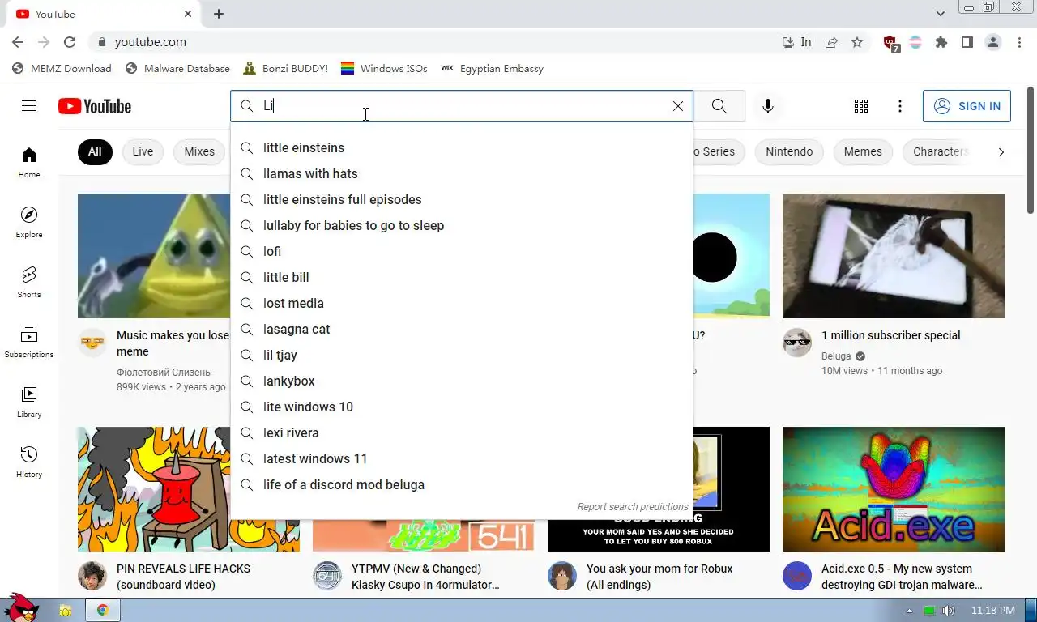Open Subscriptions in the sidebar
The height and width of the screenshot is (622, 1037).
coord(29,342)
